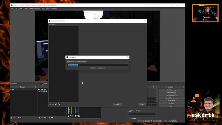Select the Preview radio button
Screen dimensions: 222x125
(130, 118)
